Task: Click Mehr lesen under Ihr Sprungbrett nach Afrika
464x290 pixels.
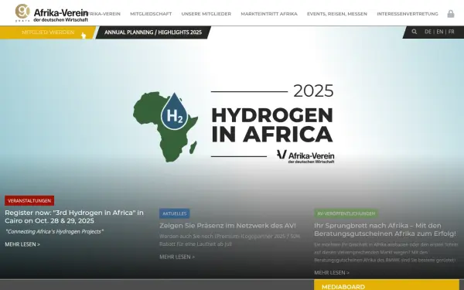Action: [332, 272]
